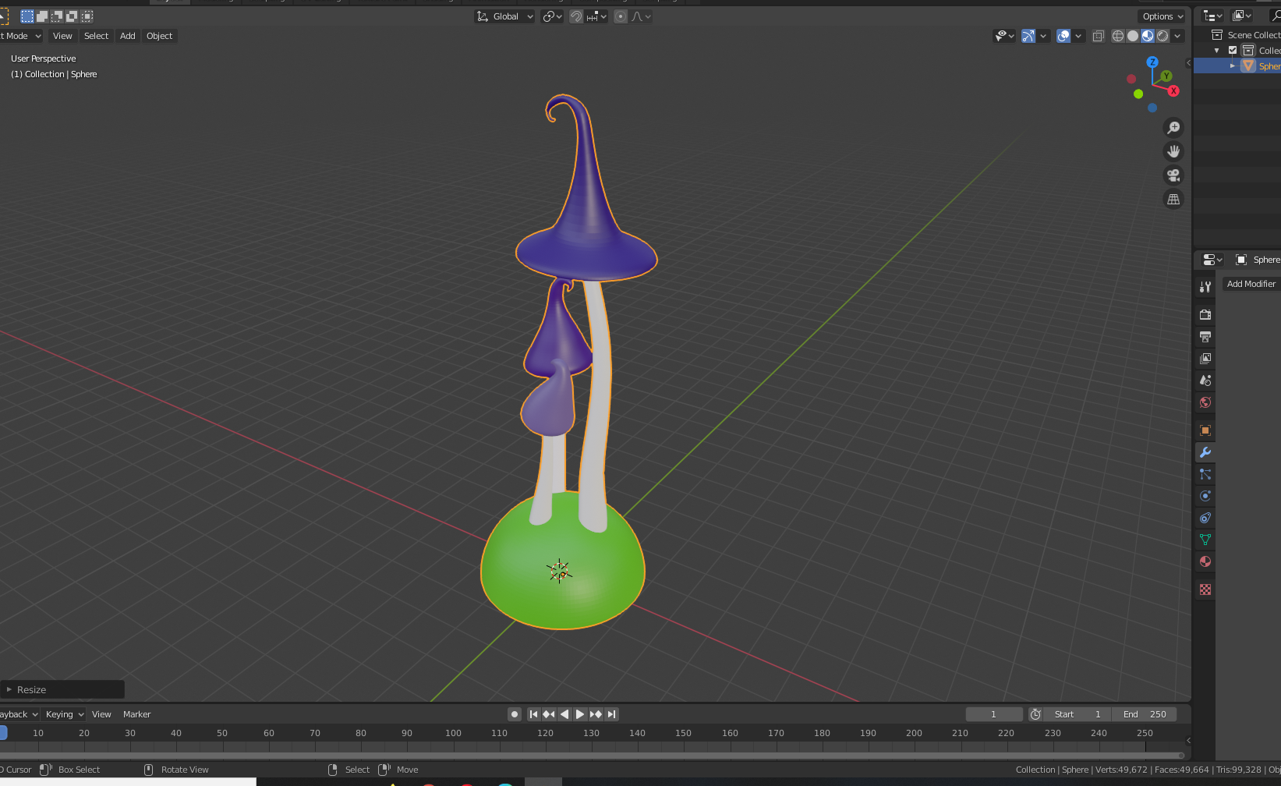
Task: Click the camera view icon in viewport sidebar
Action: 1173,175
